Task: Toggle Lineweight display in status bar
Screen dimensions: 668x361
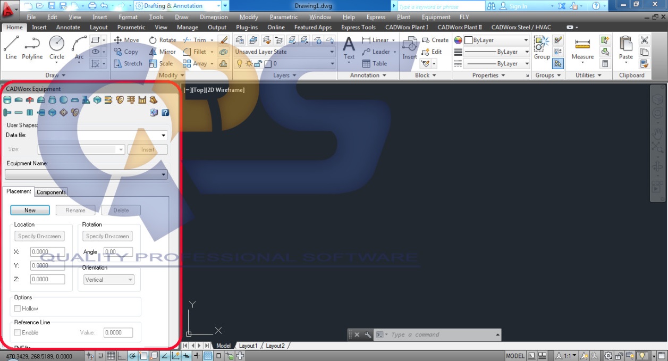Action: 197,356
